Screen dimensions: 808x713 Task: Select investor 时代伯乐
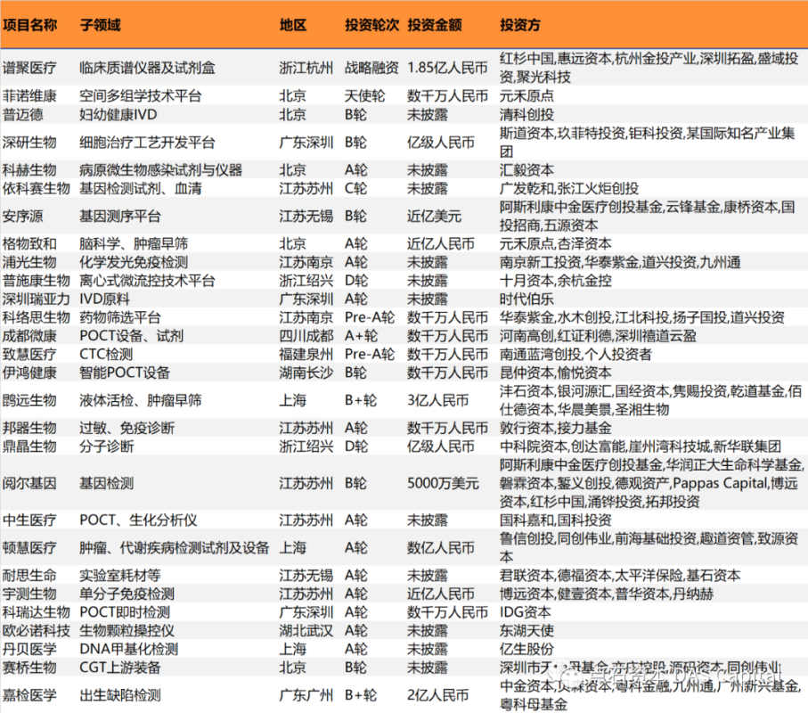(x=526, y=299)
